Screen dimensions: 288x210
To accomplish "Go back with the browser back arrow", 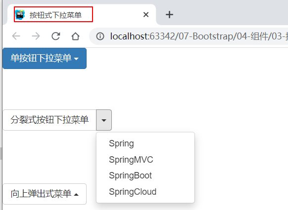I will pos(16,36).
